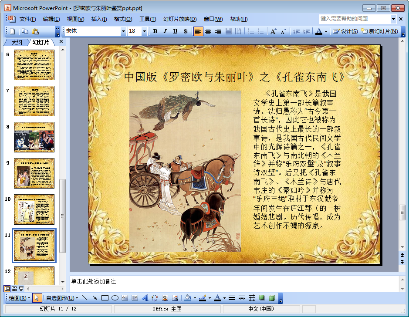Open the font size dropdown showing 18
The height and width of the screenshot is (317, 409).
pos(144,31)
